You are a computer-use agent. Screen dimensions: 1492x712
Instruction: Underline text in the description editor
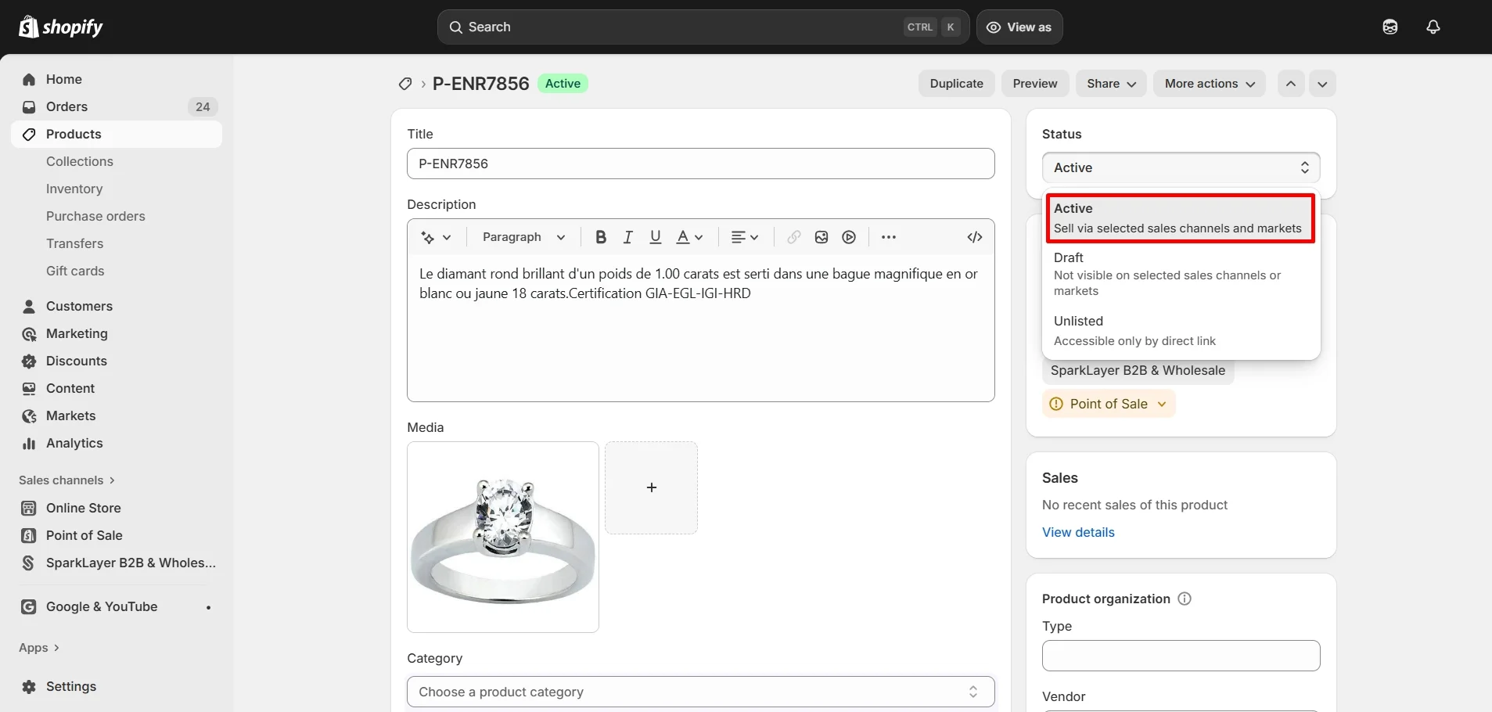coord(655,237)
